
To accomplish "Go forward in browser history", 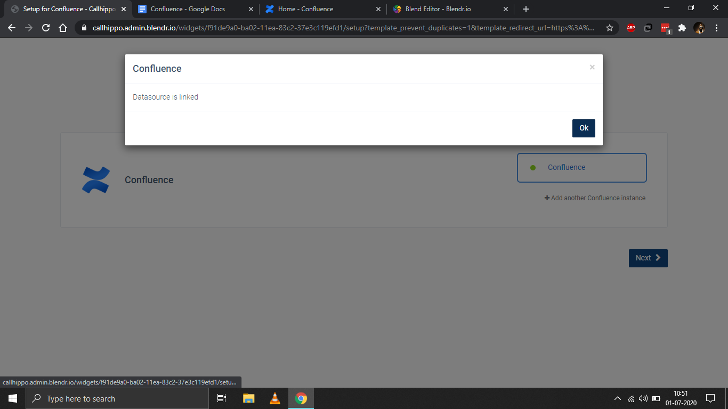I will [29, 28].
